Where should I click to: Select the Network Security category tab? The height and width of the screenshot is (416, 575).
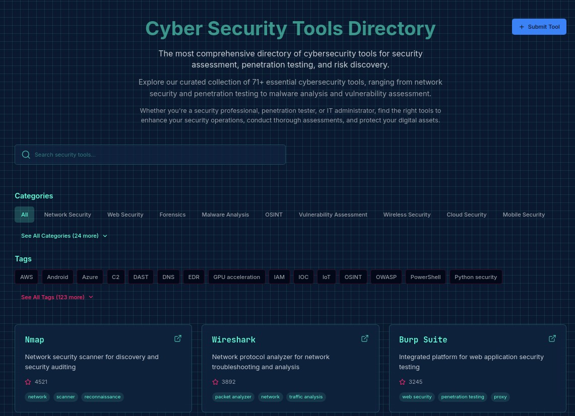(x=67, y=215)
